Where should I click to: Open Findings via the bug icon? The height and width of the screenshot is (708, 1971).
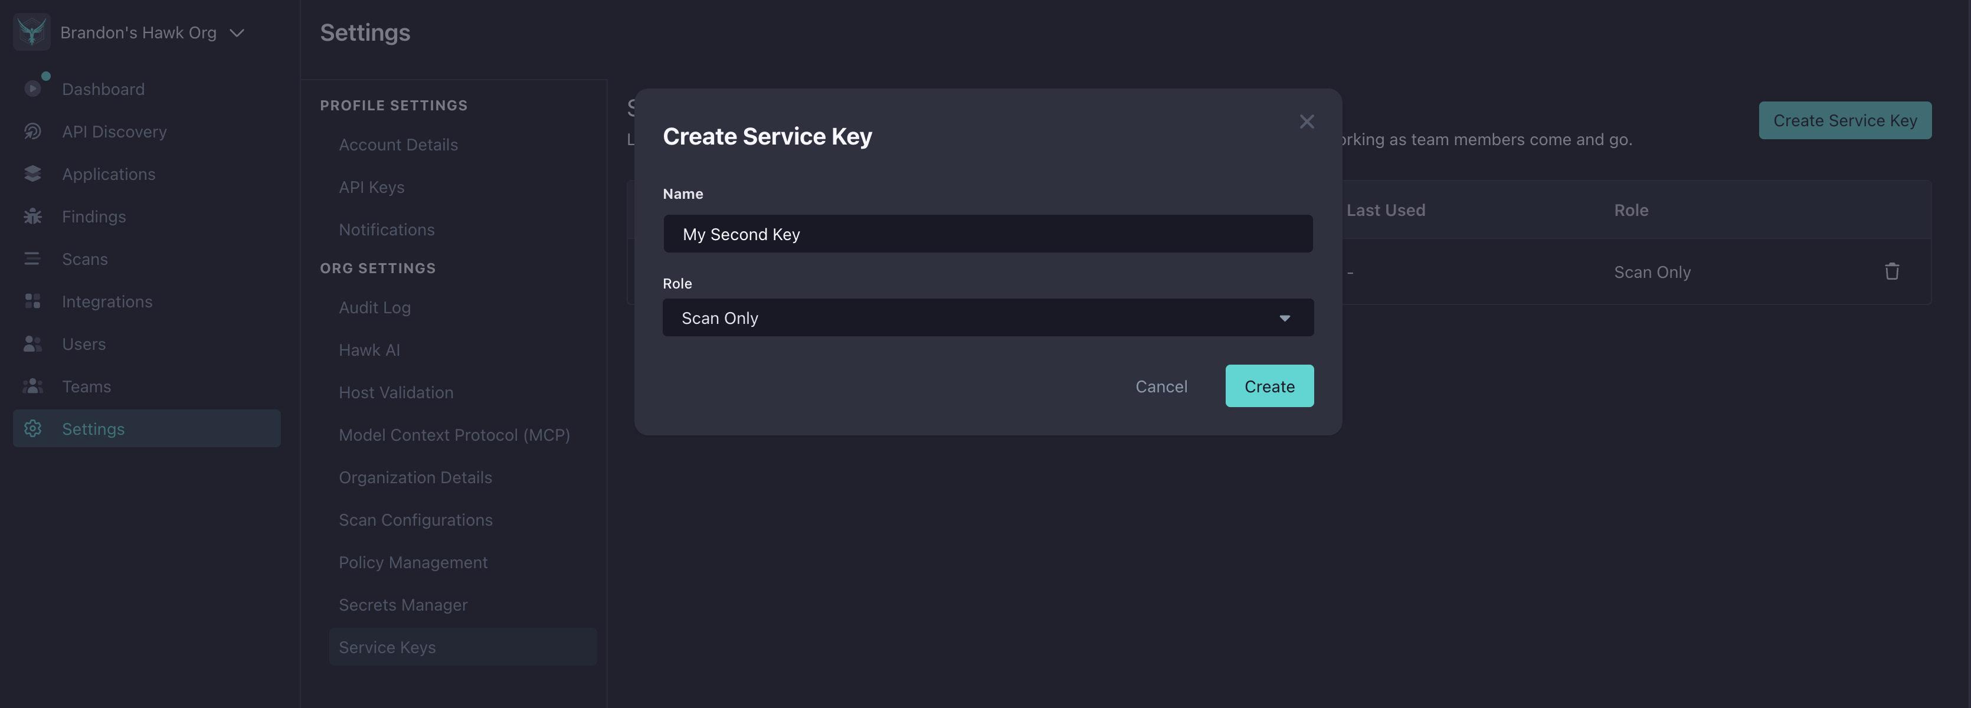pos(32,217)
